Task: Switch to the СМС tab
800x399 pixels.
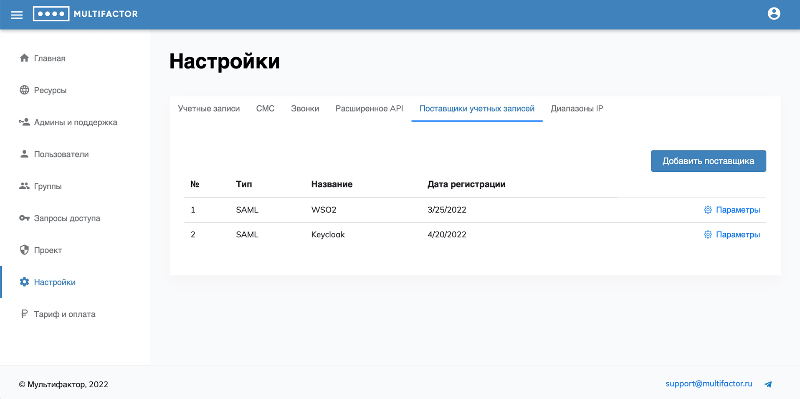Action: [265, 109]
